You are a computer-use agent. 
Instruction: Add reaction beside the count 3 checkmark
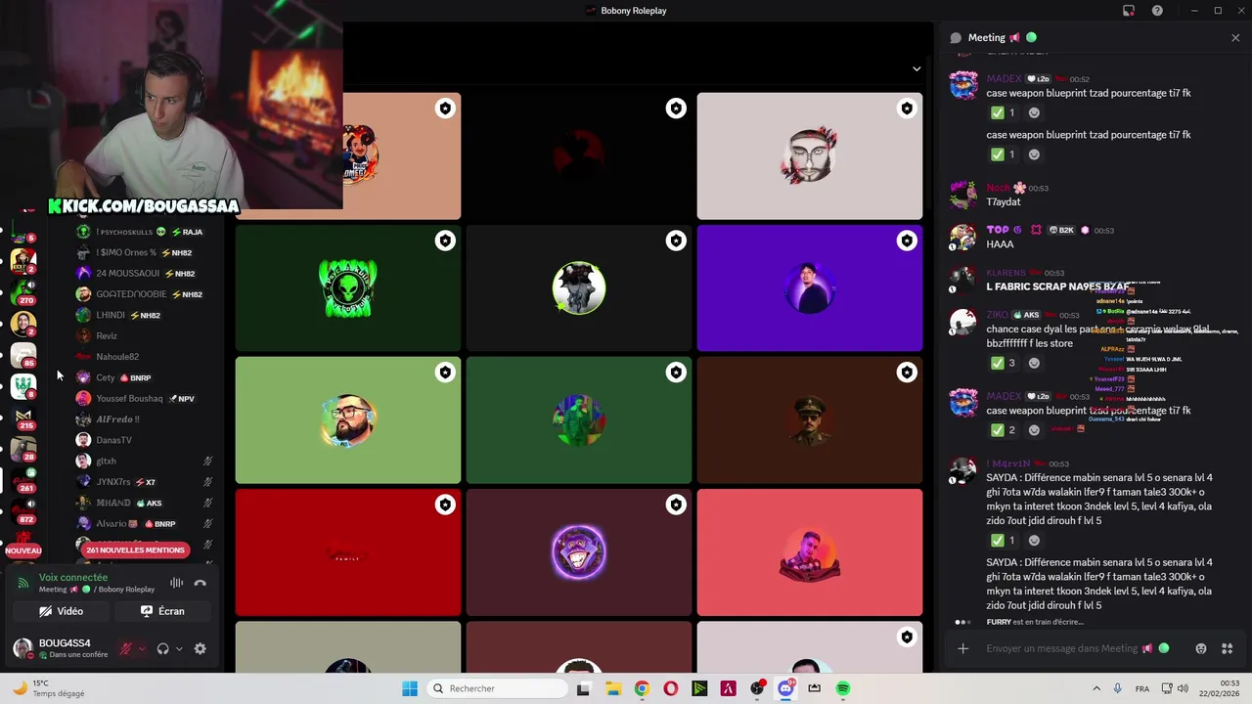1034,363
